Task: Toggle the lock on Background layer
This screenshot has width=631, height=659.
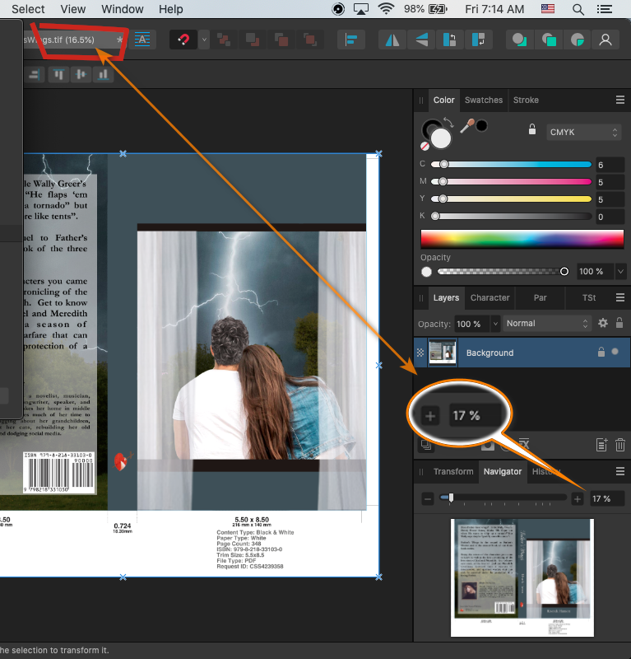Action: pyautogui.click(x=601, y=353)
